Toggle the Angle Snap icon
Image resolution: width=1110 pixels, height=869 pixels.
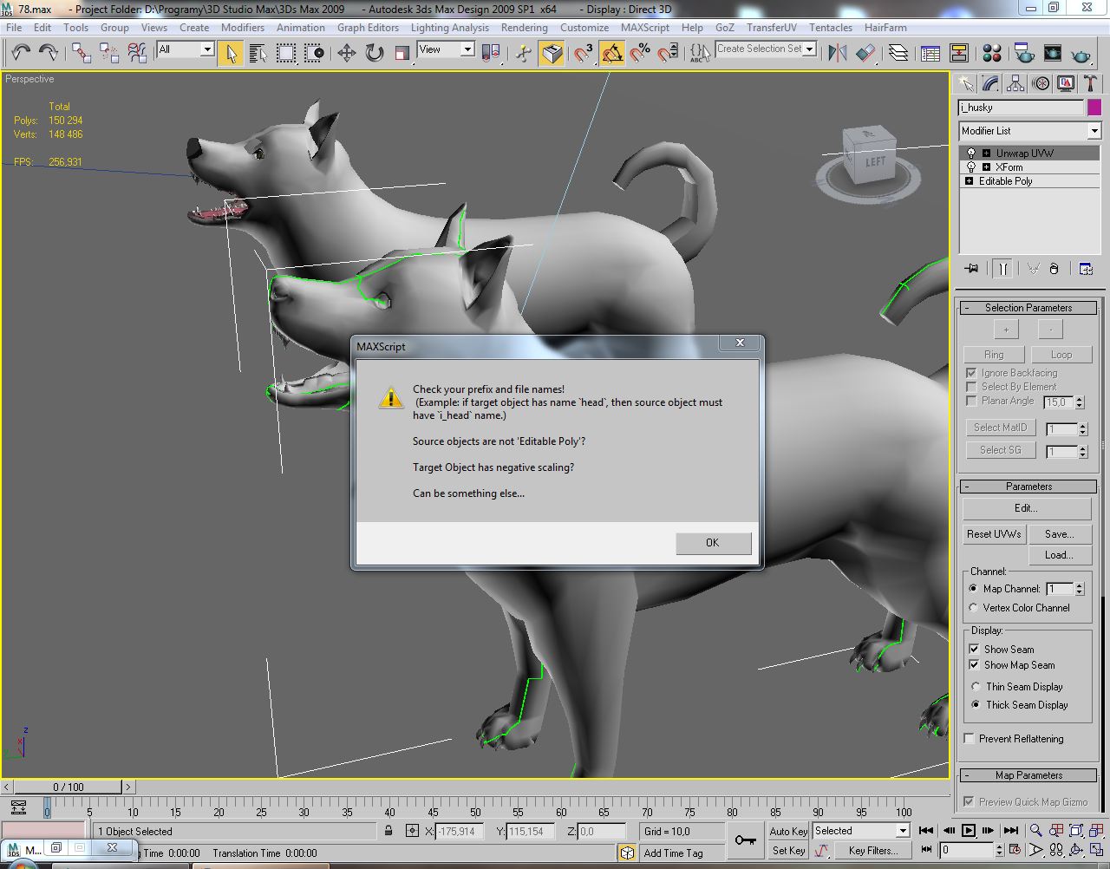point(612,54)
